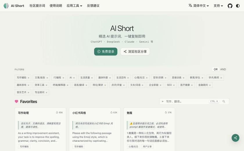Open the 写作助理 prompt card title
The image size is (244, 151).
[23, 113]
